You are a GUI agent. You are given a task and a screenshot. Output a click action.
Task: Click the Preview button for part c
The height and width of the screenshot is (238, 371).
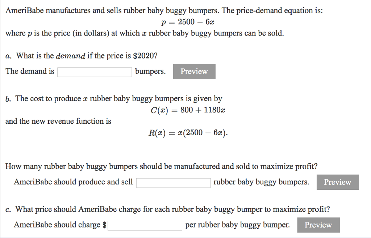(318, 225)
